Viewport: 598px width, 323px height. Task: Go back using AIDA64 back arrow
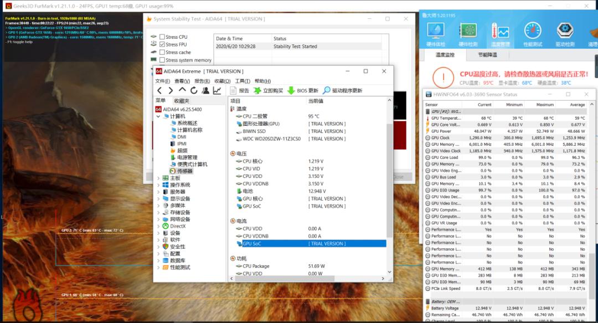point(160,90)
